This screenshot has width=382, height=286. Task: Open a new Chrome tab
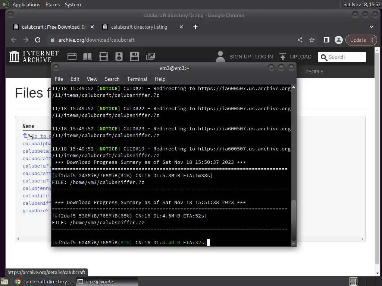coord(195,27)
